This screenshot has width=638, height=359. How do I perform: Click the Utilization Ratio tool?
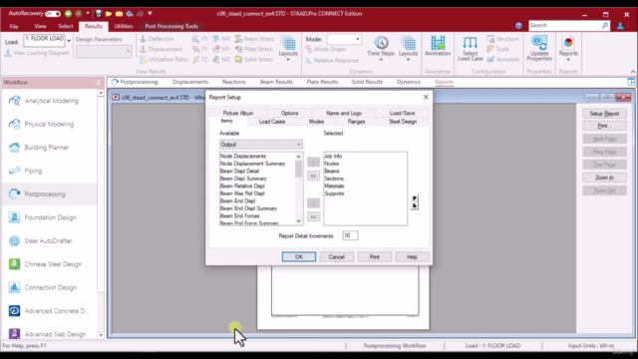pyautogui.click(x=163, y=60)
